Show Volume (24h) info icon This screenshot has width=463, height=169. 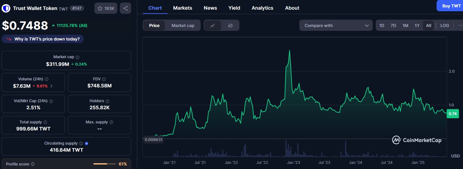tap(46, 79)
